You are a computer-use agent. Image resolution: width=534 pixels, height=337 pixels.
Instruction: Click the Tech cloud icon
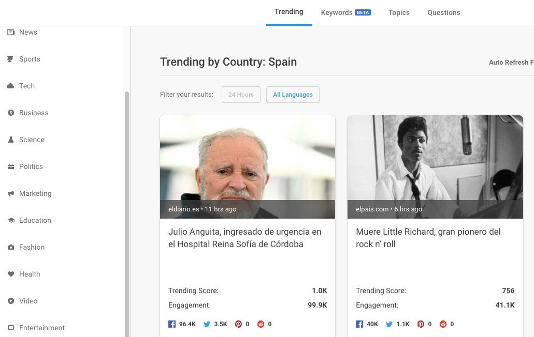[x=10, y=86]
